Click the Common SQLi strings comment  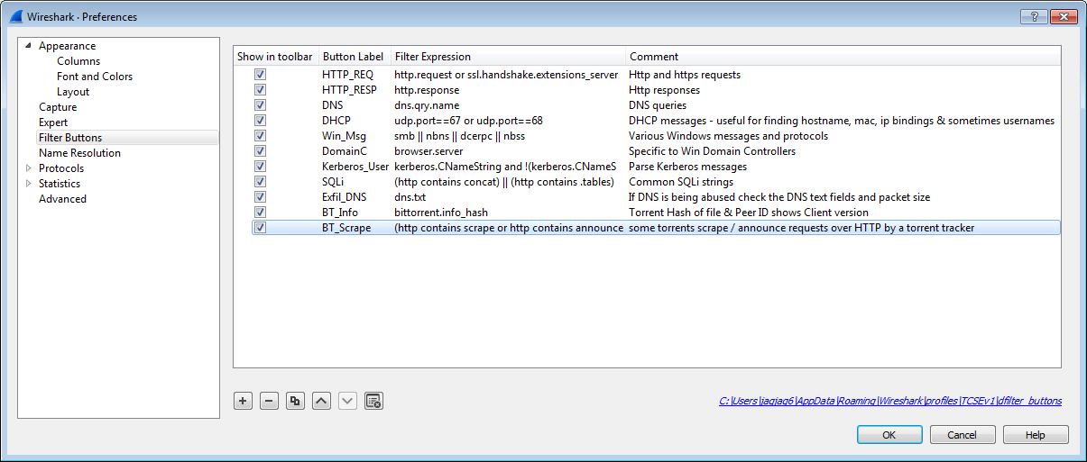point(681,182)
